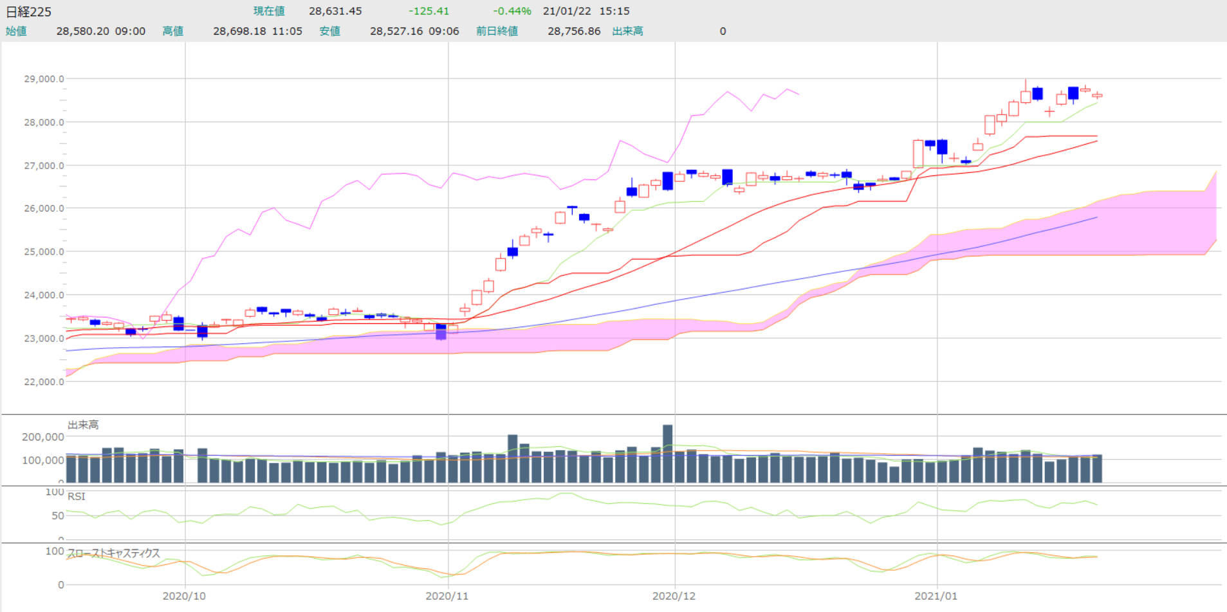Select the 始値 opening price label
The width and height of the screenshot is (1227, 612).
click(x=16, y=31)
